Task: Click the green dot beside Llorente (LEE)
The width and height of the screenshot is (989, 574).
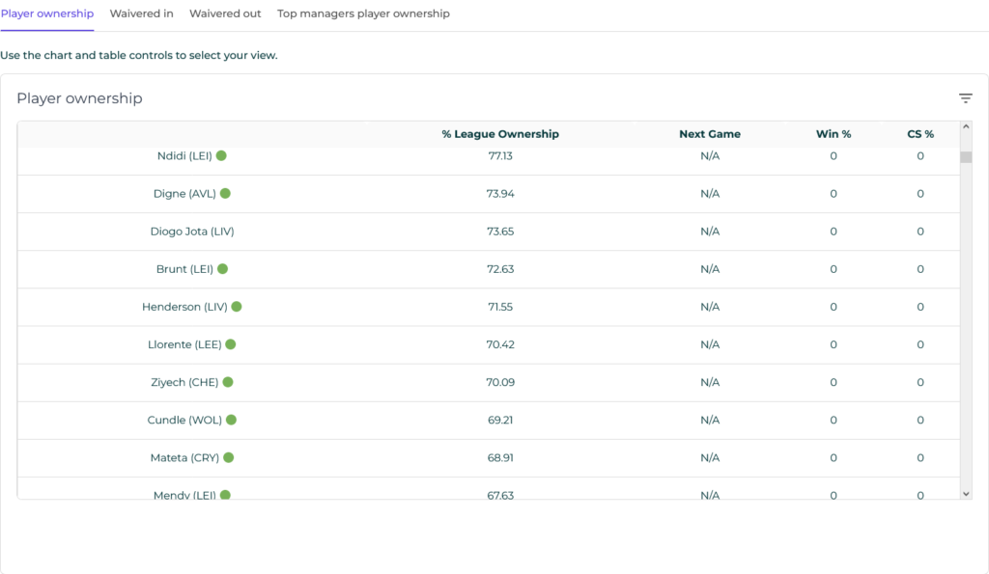Action: 231,344
